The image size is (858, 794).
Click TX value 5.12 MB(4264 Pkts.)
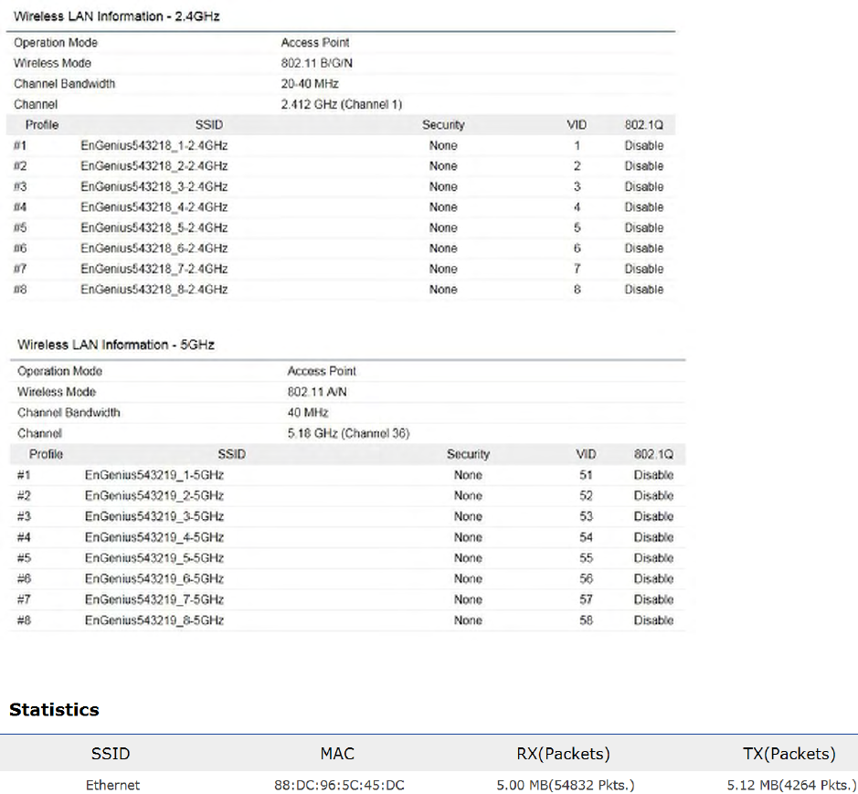(792, 785)
